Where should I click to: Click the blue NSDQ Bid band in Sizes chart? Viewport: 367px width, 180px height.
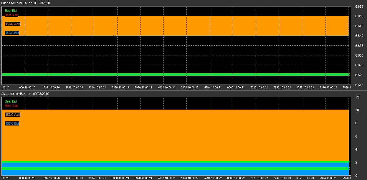(x=177, y=172)
